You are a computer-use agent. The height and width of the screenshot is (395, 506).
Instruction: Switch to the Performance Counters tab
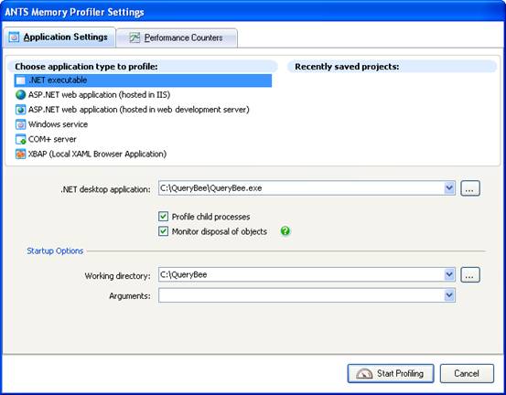177,38
